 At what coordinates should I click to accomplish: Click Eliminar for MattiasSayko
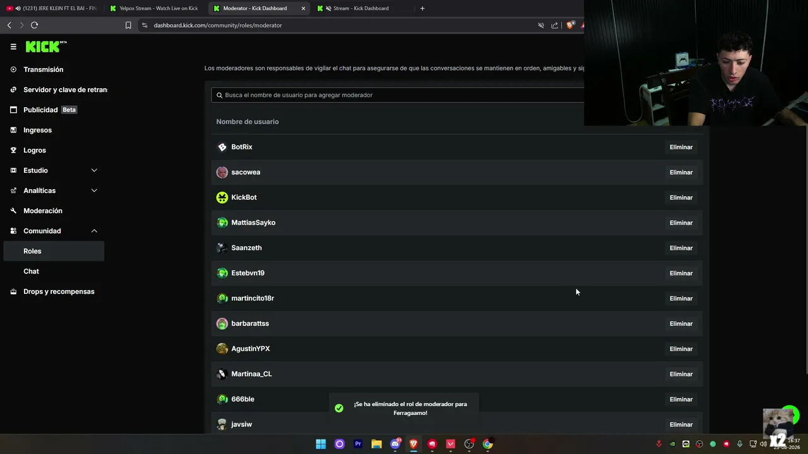(681, 223)
